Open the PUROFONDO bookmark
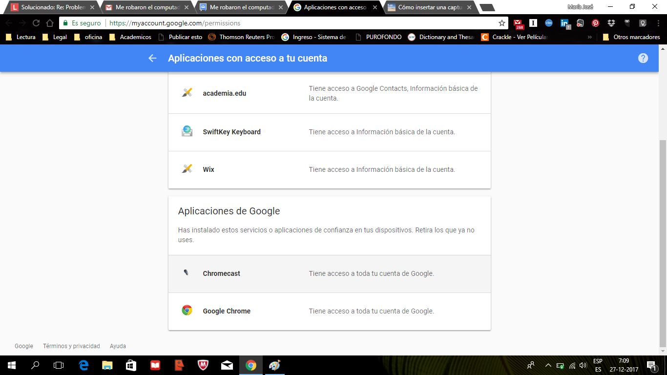 pyautogui.click(x=378, y=37)
